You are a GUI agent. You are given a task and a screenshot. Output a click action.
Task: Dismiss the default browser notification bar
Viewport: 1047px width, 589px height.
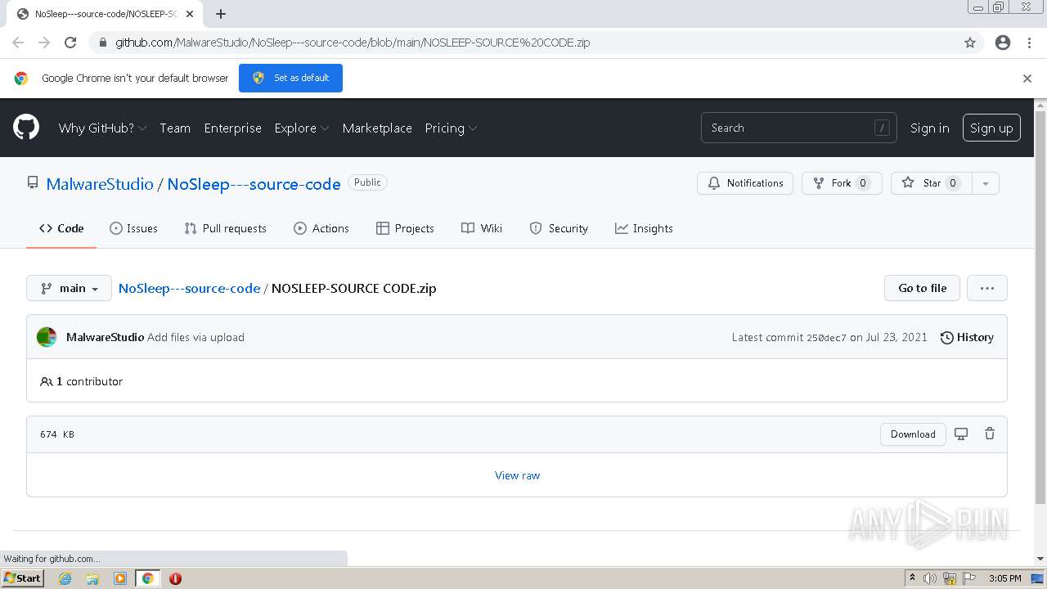coord(1027,79)
